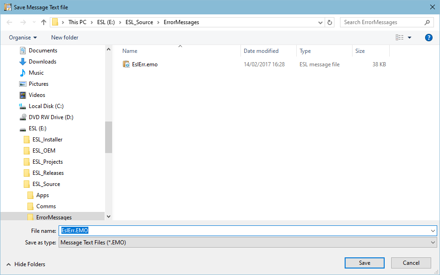Screen dimensions: 440x275
Task: Select ESL_Source in the breadcrumb path
Action: pyautogui.click(x=139, y=22)
